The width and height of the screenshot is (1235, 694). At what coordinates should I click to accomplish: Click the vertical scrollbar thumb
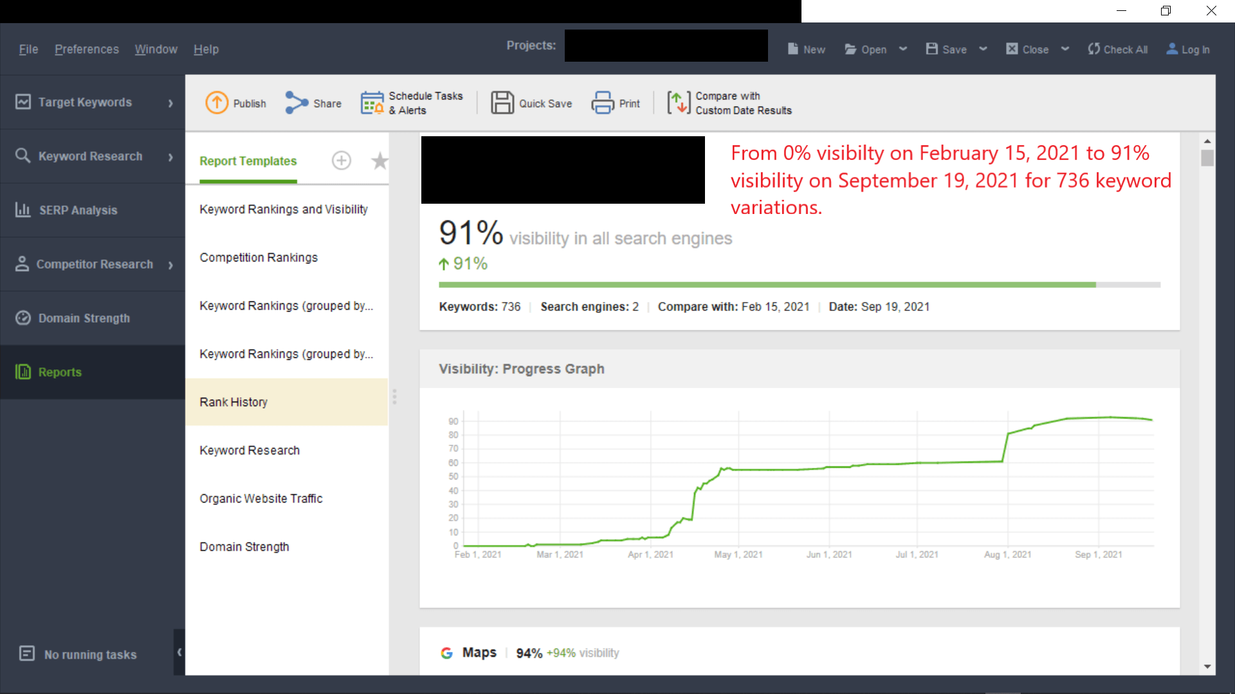1207,157
